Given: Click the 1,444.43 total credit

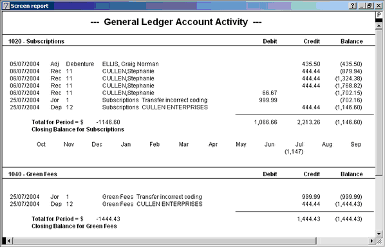Looking at the screenshot, I should (x=308, y=219).
